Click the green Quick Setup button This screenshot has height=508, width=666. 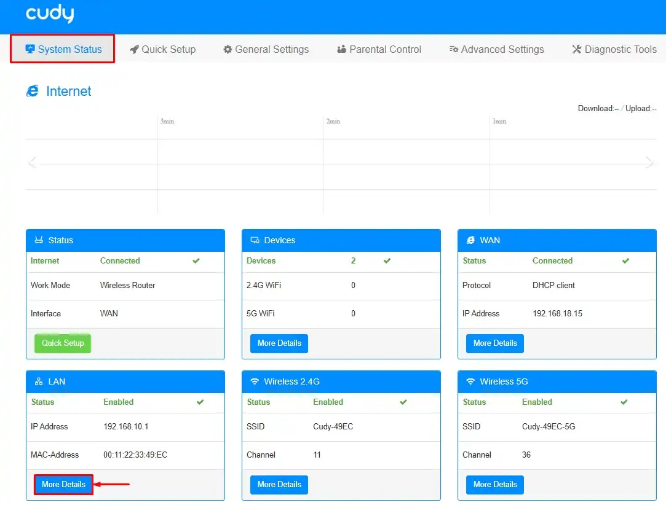(x=63, y=343)
